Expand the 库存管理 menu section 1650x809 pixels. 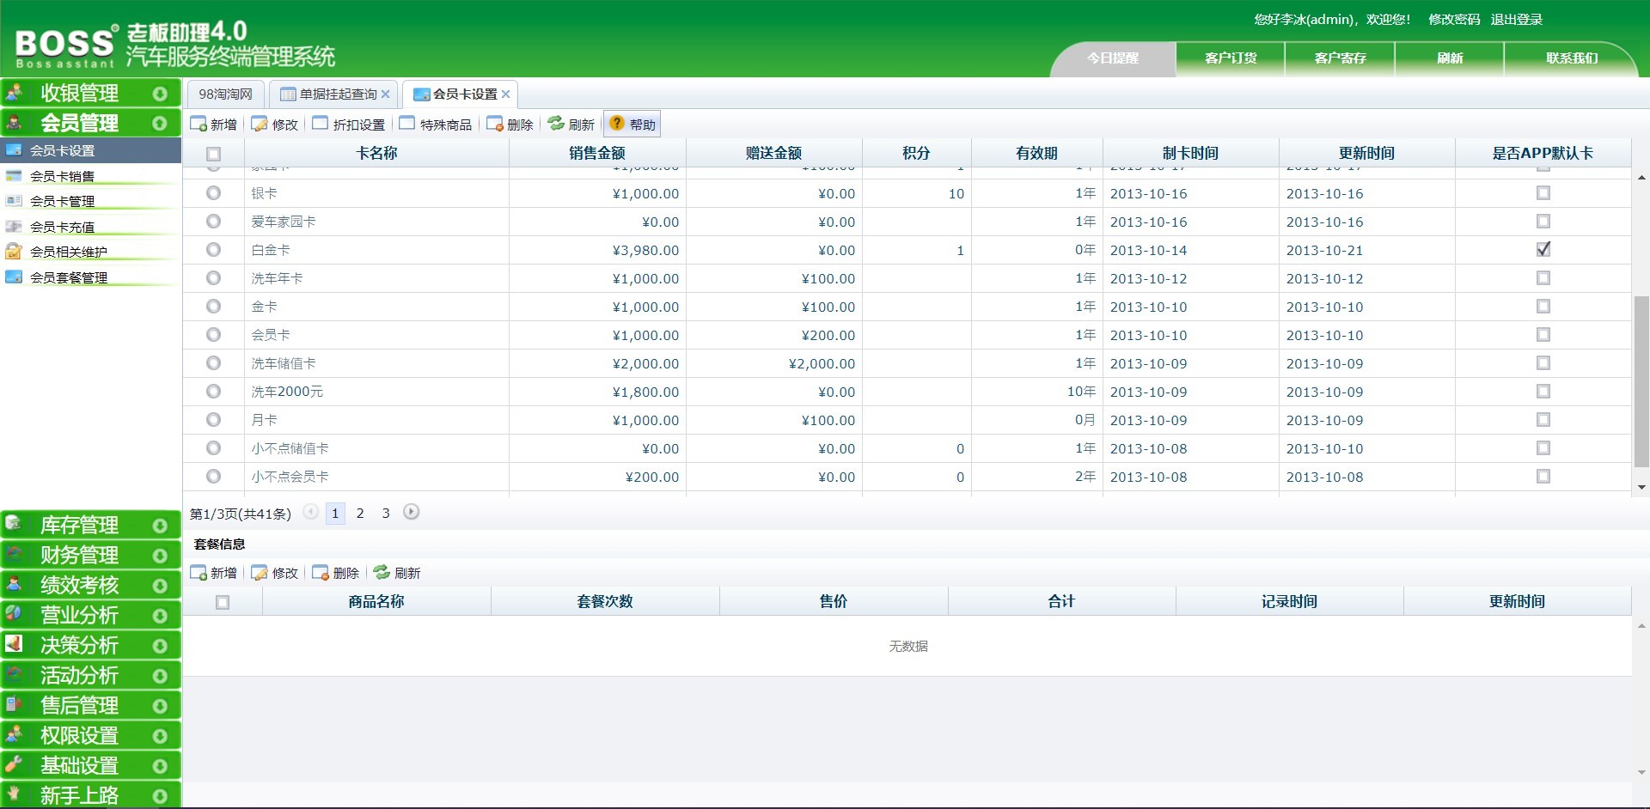click(90, 525)
